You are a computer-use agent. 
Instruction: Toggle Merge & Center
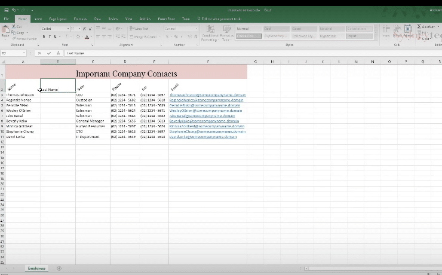143,36
